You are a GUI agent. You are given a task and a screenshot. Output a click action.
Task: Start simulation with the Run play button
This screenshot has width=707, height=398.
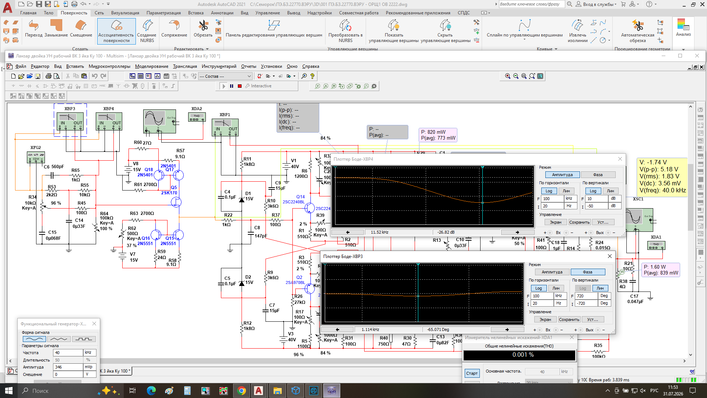[x=224, y=86]
